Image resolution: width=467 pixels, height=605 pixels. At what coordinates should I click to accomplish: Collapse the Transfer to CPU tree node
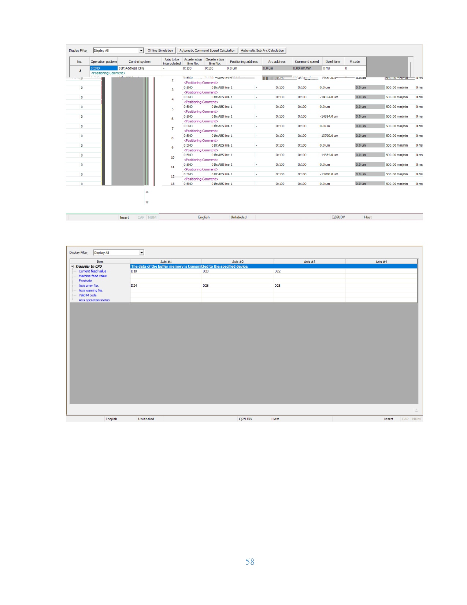coord(73,267)
